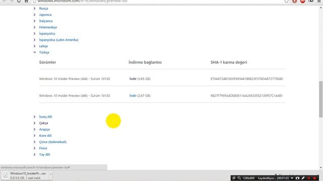Image resolution: width=323 pixels, height=181 pixels.
Task: Expand the Felemenkçe chevron
Action: (34, 27)
